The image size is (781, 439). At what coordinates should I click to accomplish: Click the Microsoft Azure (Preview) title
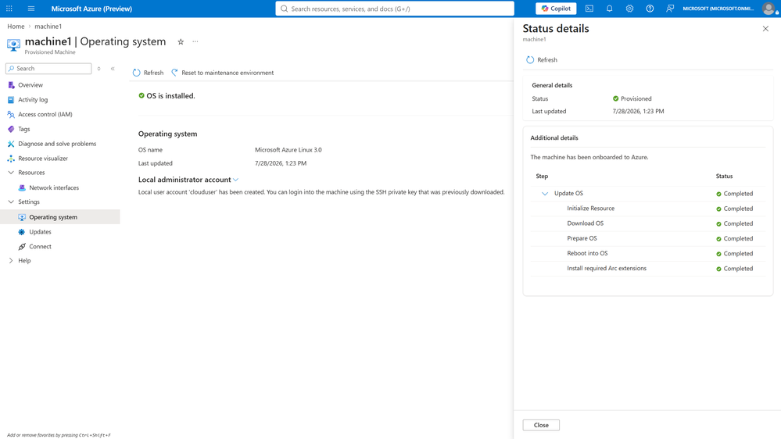point(91,9)
